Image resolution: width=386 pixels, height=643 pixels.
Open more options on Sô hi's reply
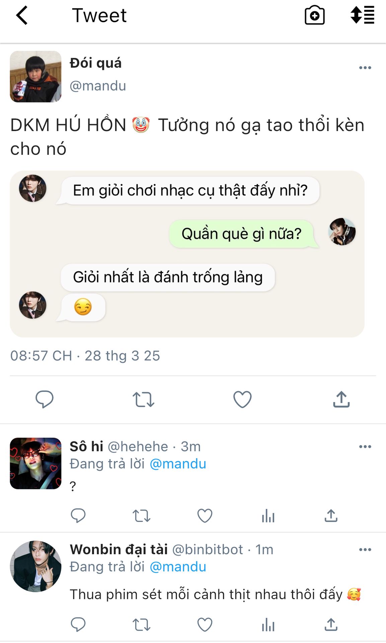tap(365, 447)
